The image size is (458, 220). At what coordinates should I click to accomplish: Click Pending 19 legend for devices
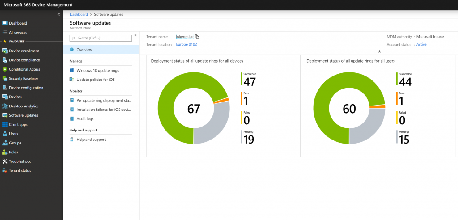pyautogui.click(x=248, y=137)
